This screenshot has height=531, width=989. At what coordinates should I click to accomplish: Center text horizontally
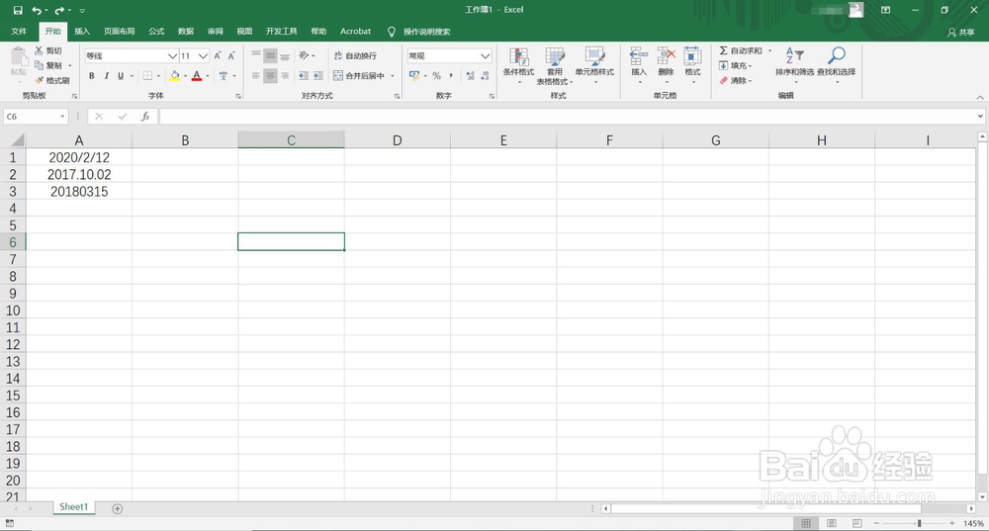click(x=270, y=76)
